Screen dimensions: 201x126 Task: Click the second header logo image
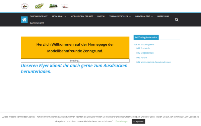click(x=39, y=6)
